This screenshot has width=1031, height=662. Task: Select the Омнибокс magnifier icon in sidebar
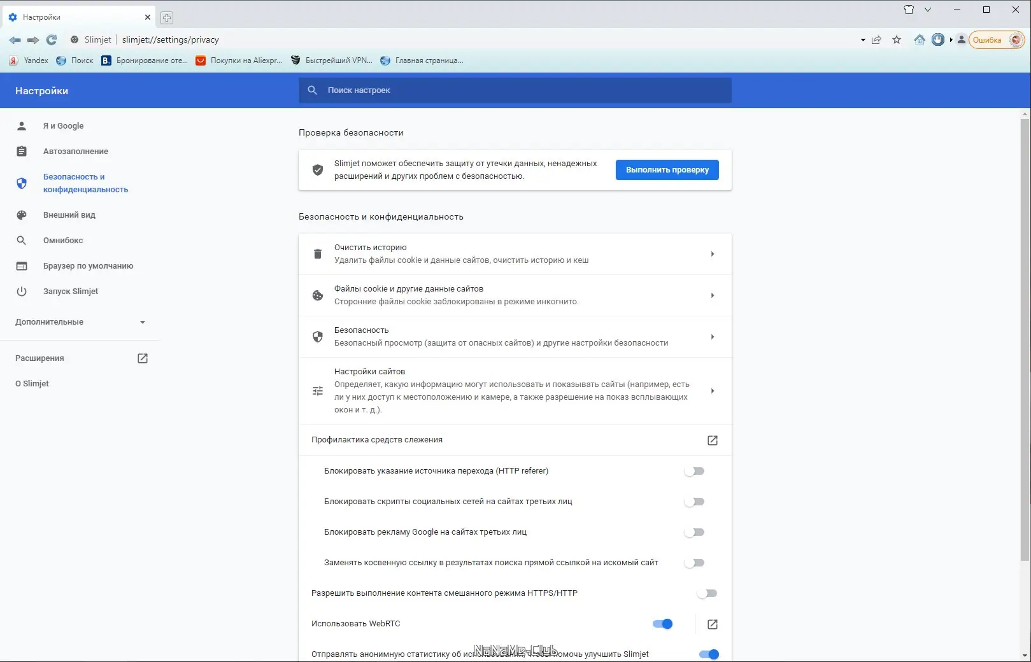[22, 240]
